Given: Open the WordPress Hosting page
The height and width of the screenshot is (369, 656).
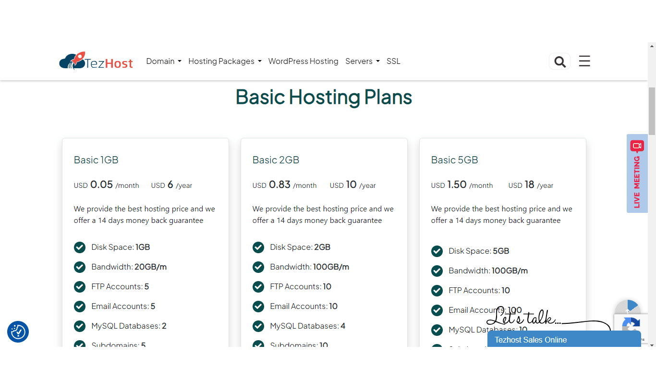Looking at the screenshot, I should pyautogui.click(x=303, y=61).
